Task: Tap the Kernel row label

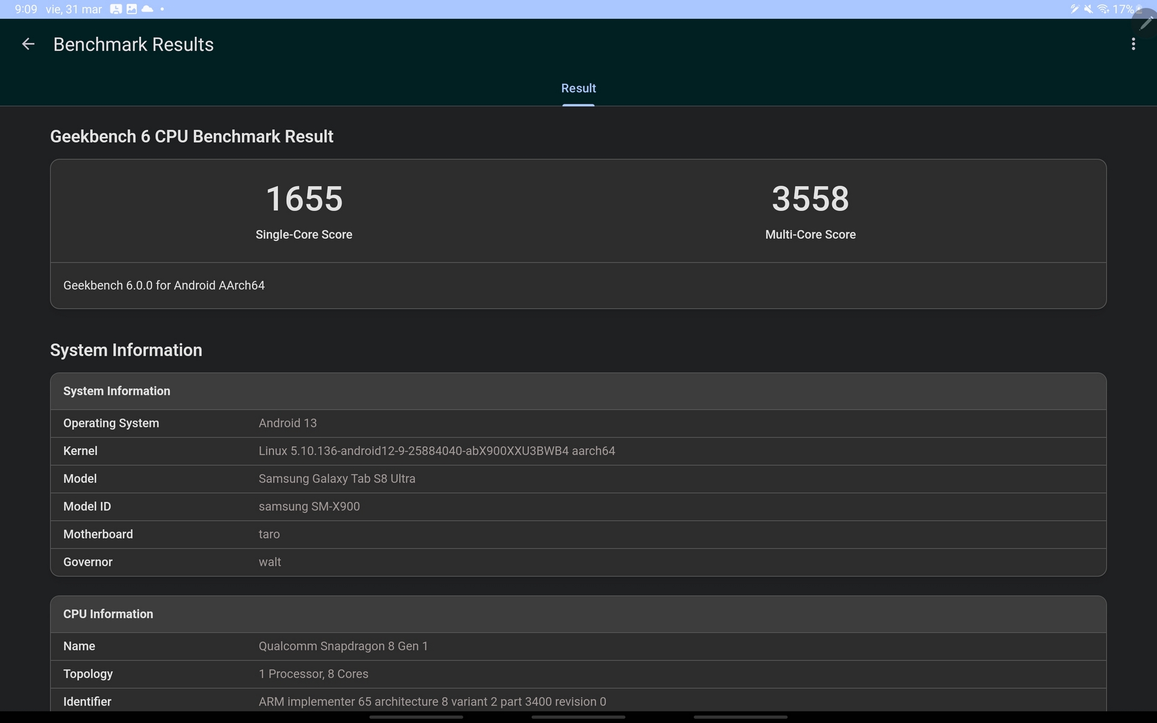Action: pyautogui.click(x=80, y=451)
